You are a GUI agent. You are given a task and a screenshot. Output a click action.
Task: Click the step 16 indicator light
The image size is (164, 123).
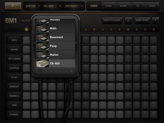153,29
